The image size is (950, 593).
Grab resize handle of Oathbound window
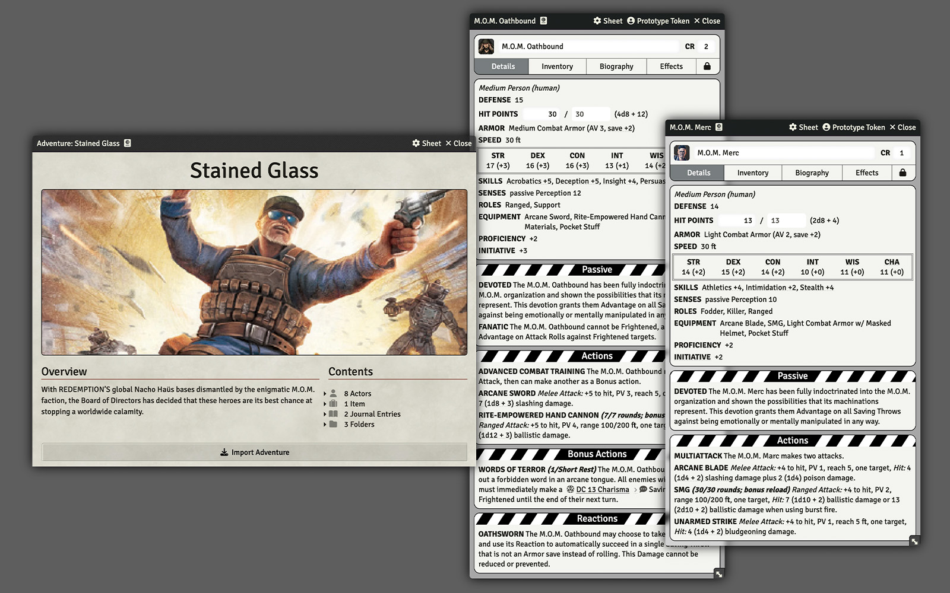tap(719, 573)
